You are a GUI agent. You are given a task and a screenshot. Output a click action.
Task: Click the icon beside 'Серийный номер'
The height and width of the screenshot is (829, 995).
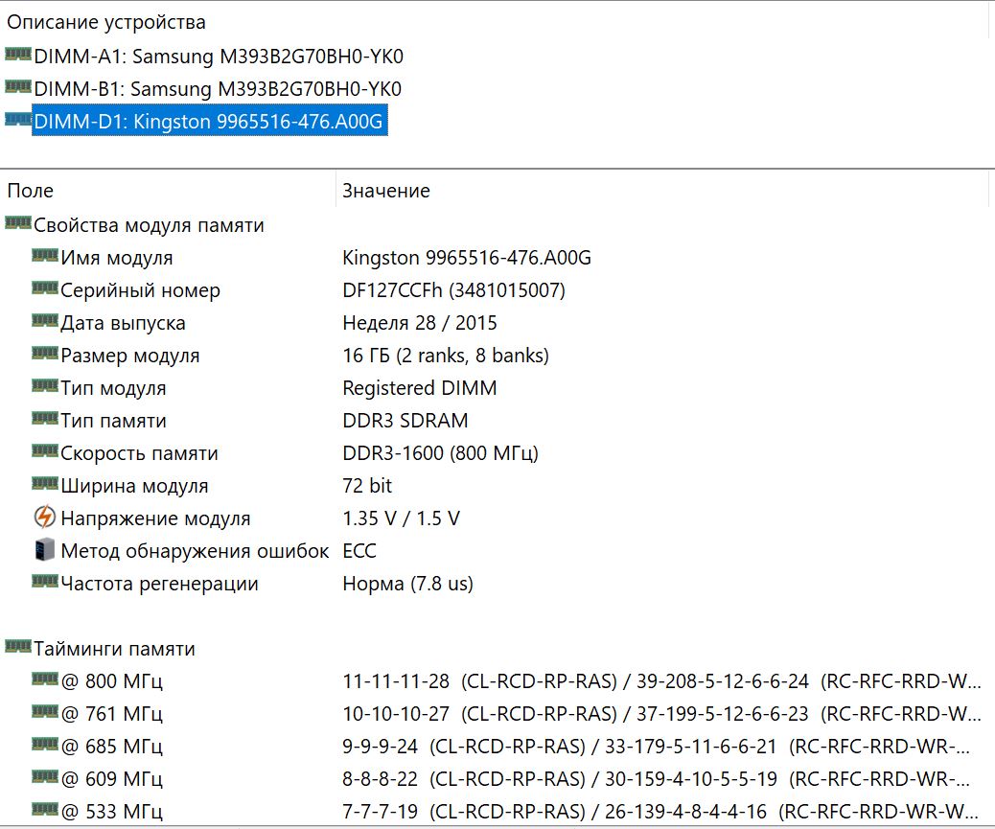click(x=44, y=288)
